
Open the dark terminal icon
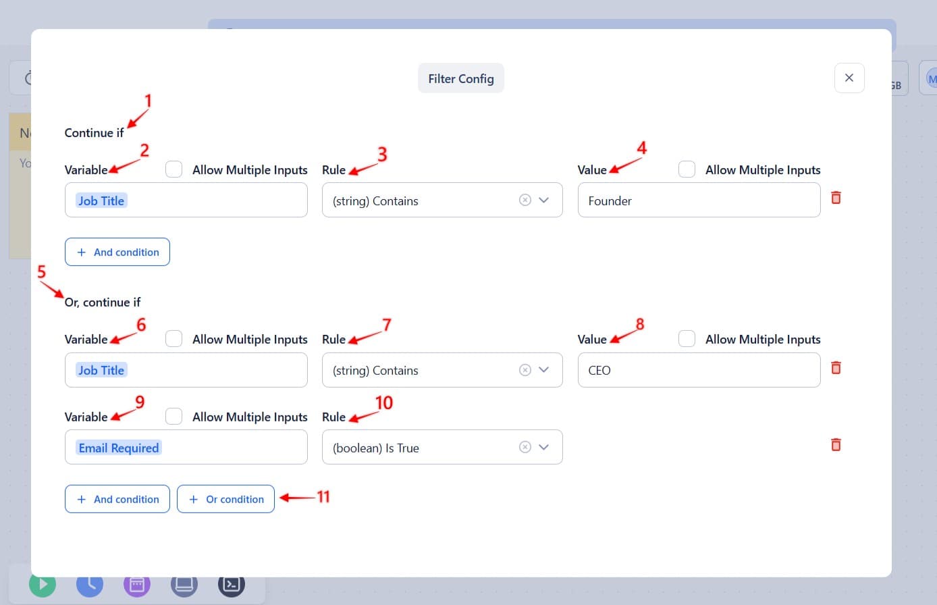tap(232, 584)
